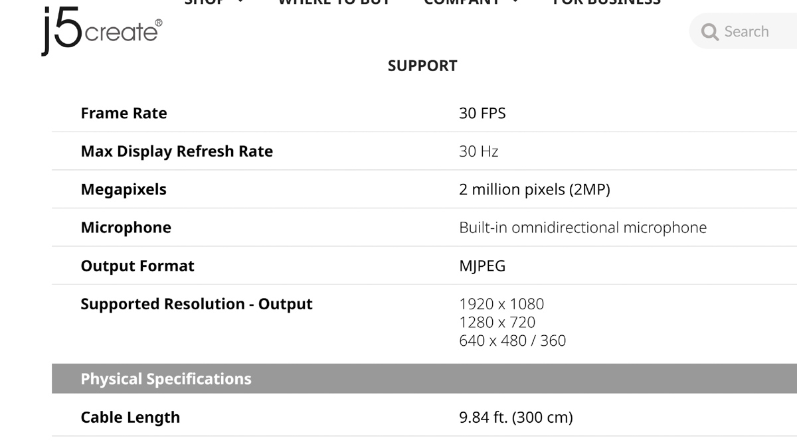797x448 pixels.
Task: Click the 1280 x 720 resolution entry
Action: [497, 323]
